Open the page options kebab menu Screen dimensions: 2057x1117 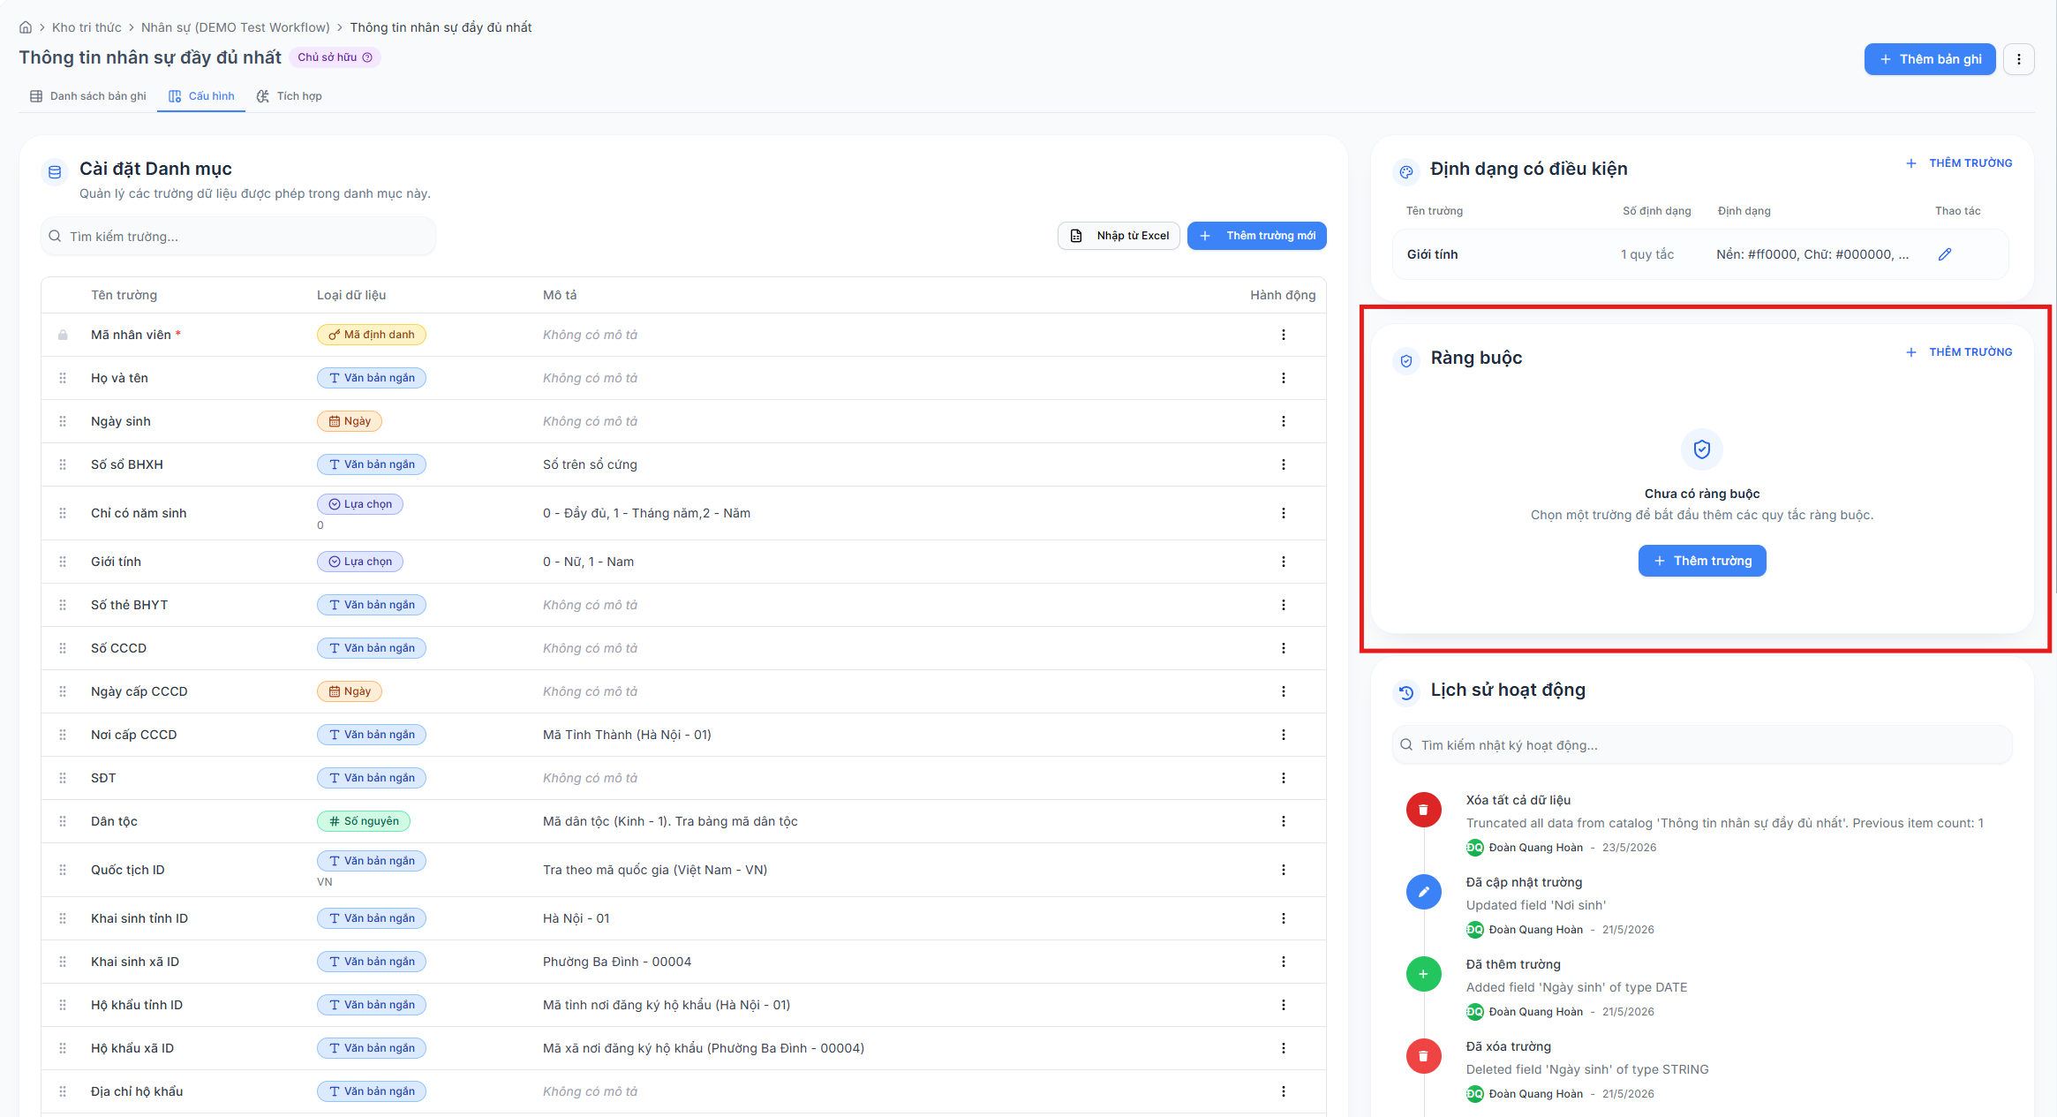[x=2019, y=59]
